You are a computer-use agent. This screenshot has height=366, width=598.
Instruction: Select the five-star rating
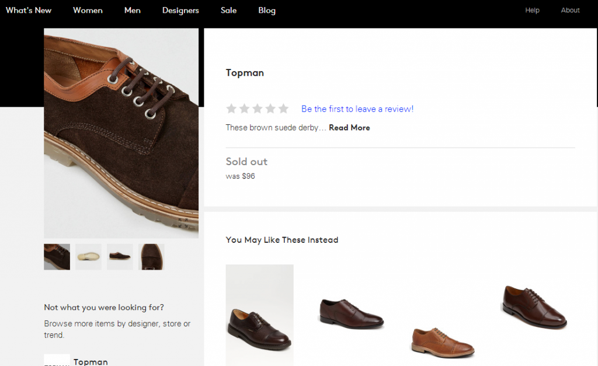pyautogui.click(x=284, y=109)
